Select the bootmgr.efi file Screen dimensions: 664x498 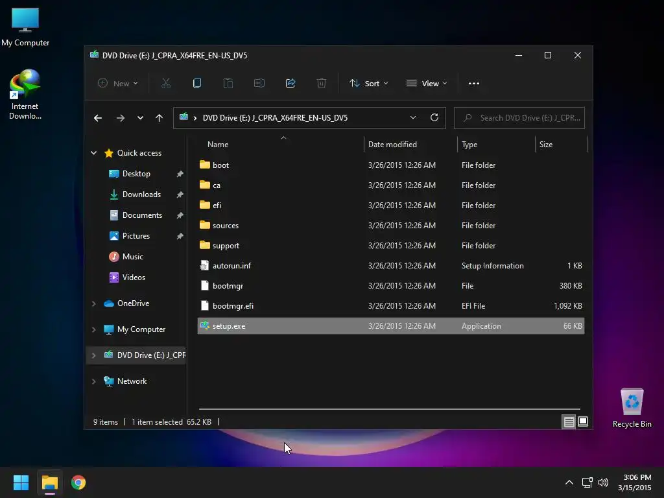point(391,306)
